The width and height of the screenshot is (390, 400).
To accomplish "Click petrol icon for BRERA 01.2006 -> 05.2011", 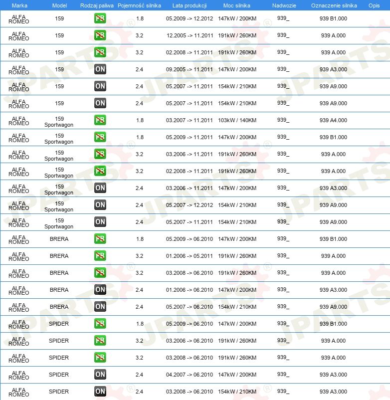I will (100, 256).
